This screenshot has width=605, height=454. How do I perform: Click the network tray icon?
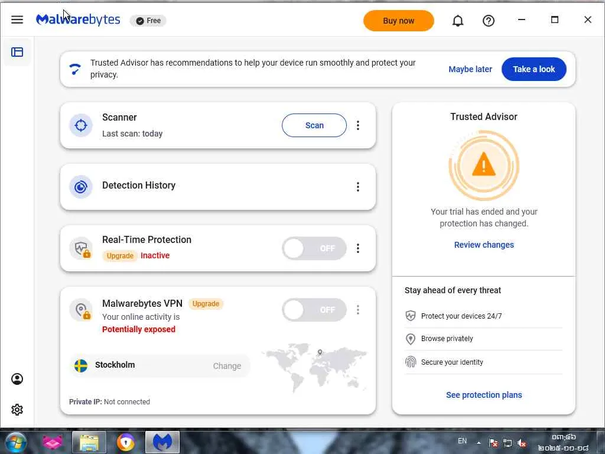pyautogui.click(x=508, y=443)
